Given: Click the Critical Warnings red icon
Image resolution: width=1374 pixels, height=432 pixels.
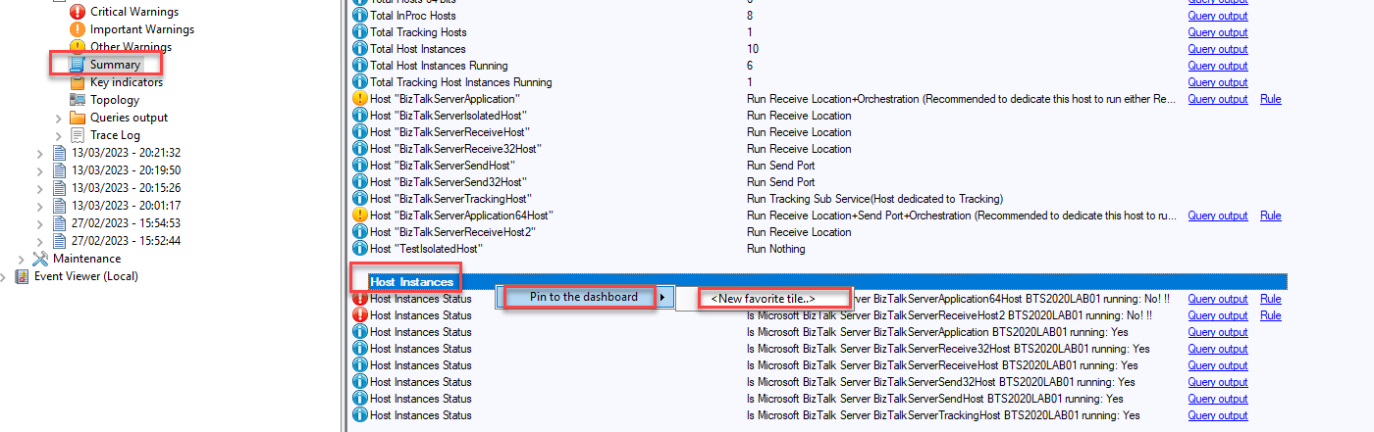Looking at the screenshot, I should pos(78,12).
